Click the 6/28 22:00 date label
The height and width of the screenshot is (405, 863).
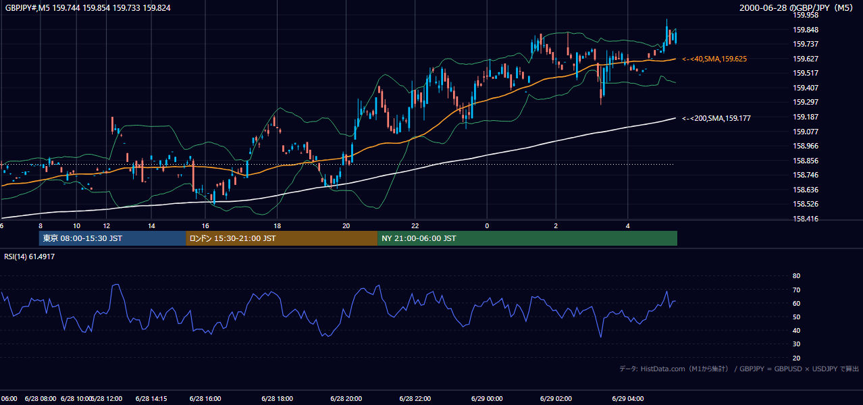click(x=415, y=399)
